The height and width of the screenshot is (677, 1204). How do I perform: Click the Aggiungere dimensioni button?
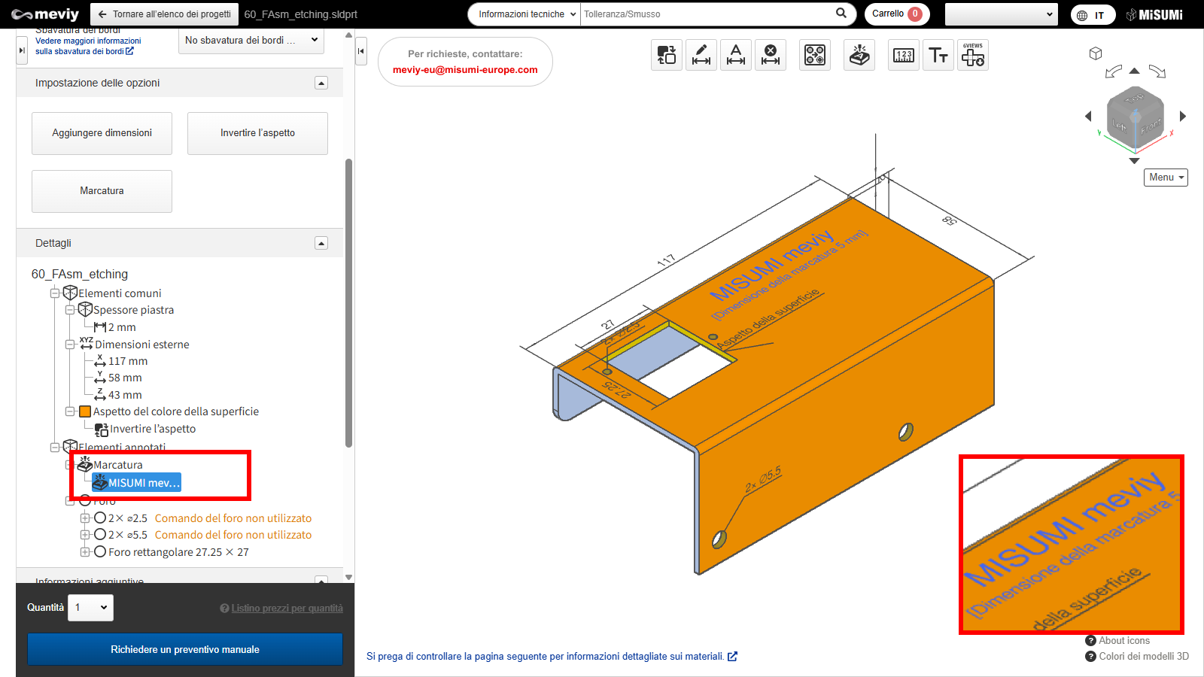tap(102, 133)
